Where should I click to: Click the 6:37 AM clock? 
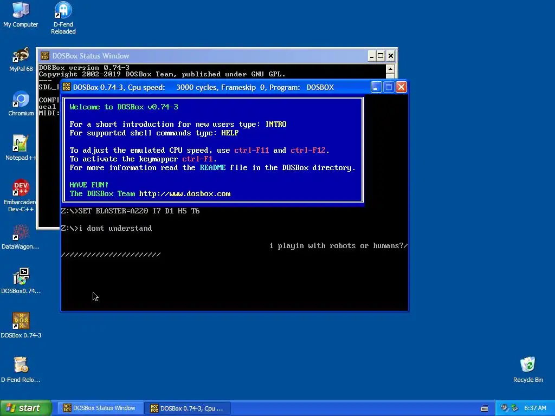click(x=535, y=408)
